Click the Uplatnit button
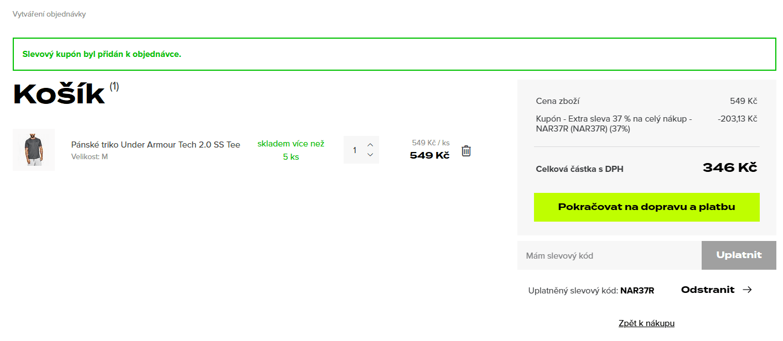The image size is (783, 341). (x=739, y=255)
